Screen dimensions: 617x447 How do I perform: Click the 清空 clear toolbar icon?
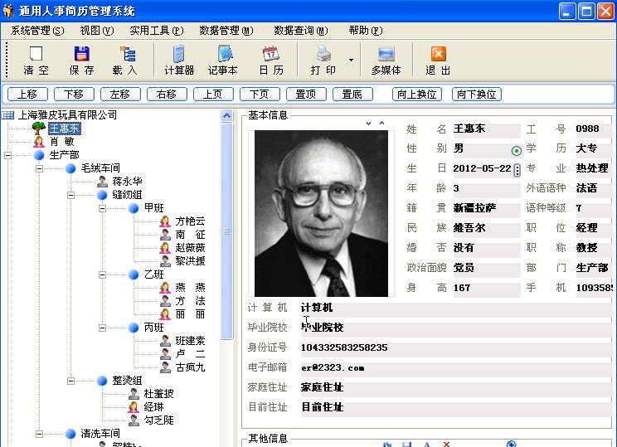point(36,54)
